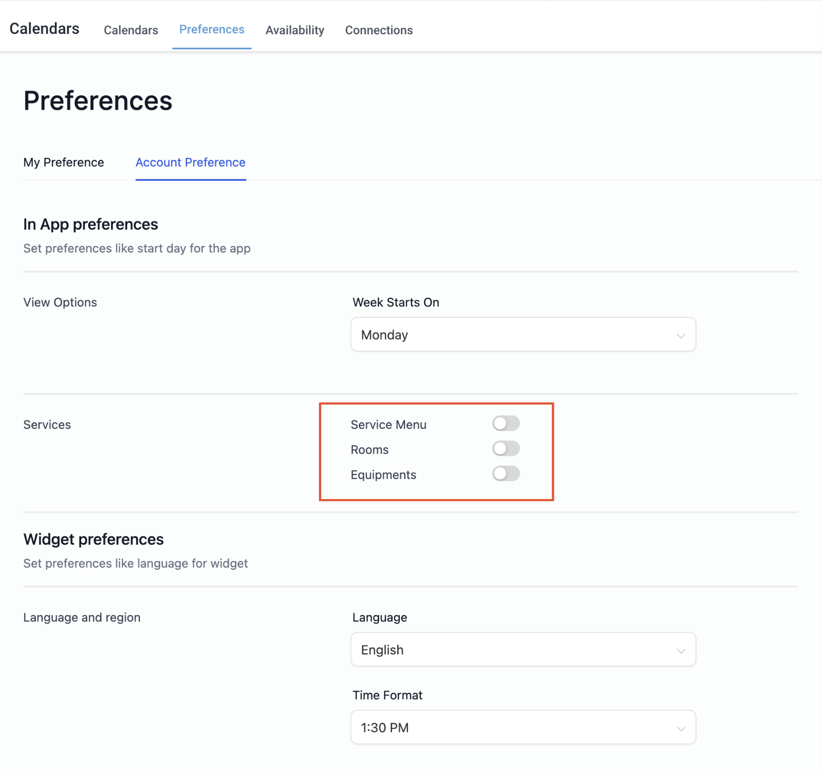The width and height of the screenshot is (822, 774).
Task: Click the Time Format field label
Action: 388,695
